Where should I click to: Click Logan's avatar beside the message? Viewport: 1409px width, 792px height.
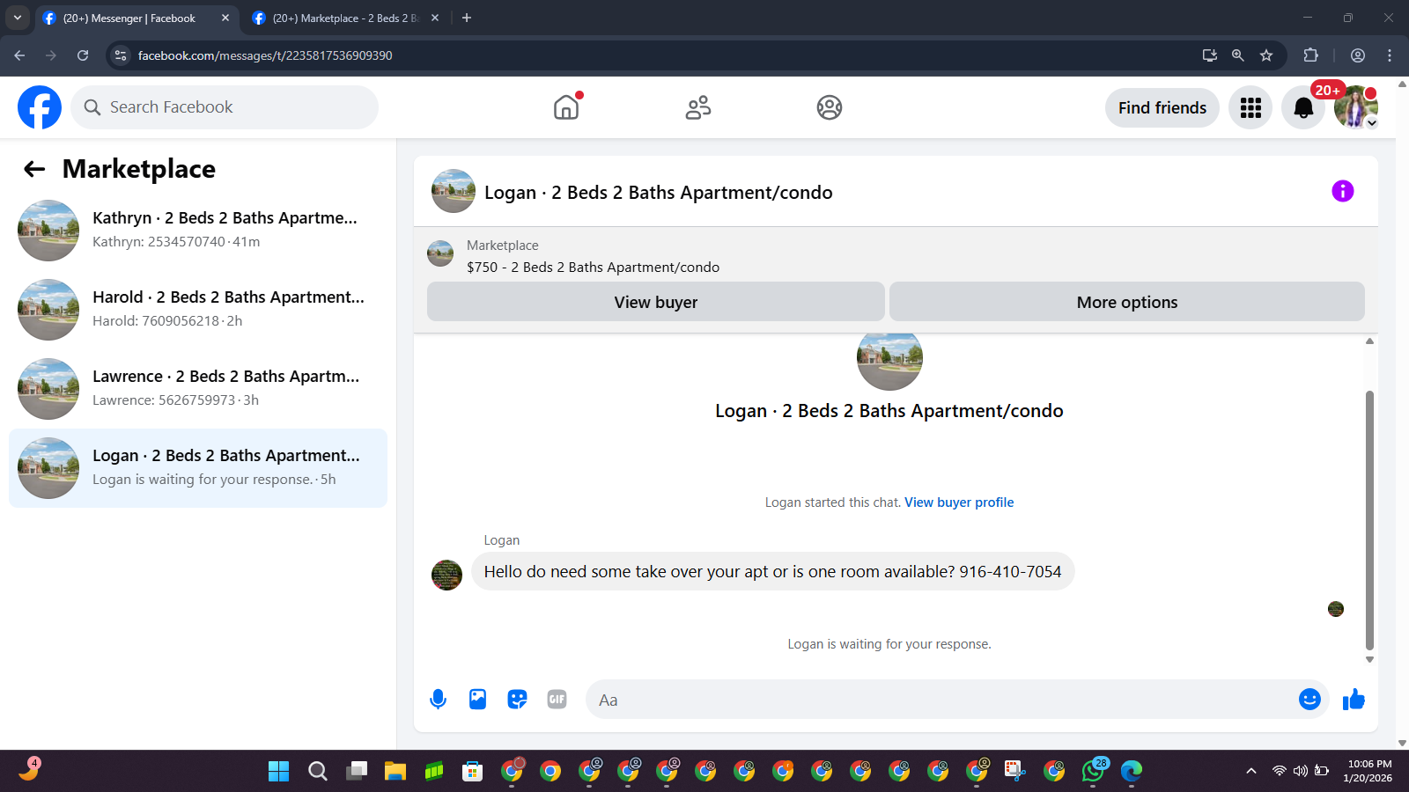click(446, 576)
